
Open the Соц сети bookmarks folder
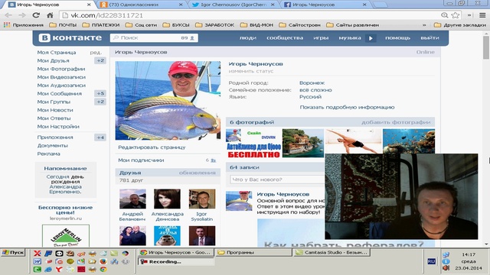[141, 25]
